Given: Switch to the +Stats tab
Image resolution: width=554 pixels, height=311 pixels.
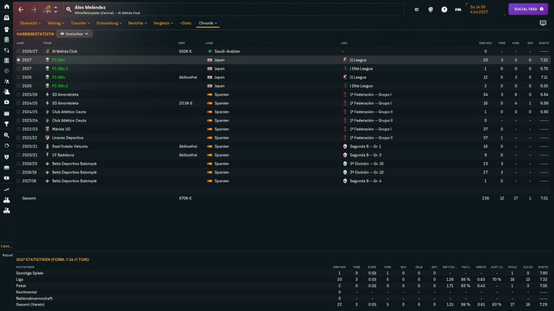Looking at the screenshot, I should 186,23.
